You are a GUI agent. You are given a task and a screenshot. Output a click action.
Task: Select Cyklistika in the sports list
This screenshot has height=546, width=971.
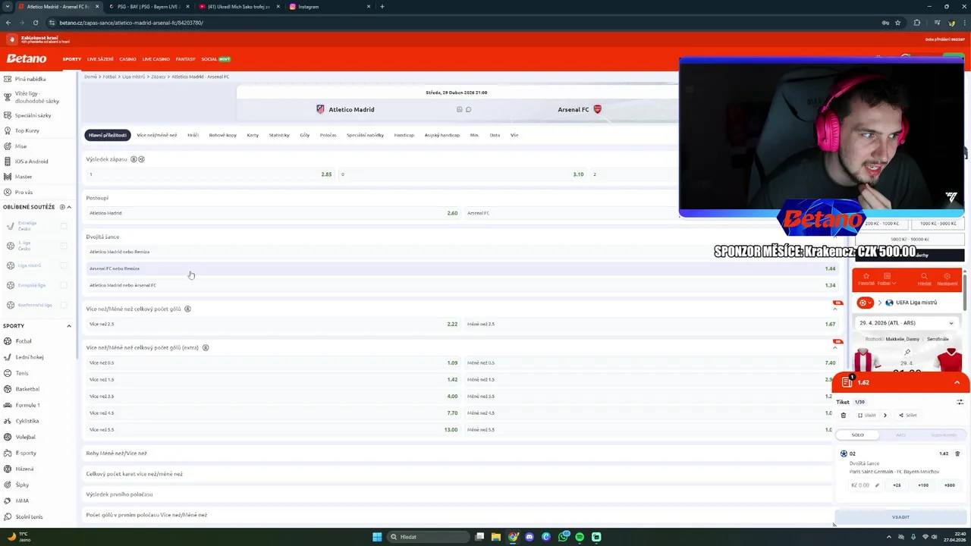(x=27, y=421)
